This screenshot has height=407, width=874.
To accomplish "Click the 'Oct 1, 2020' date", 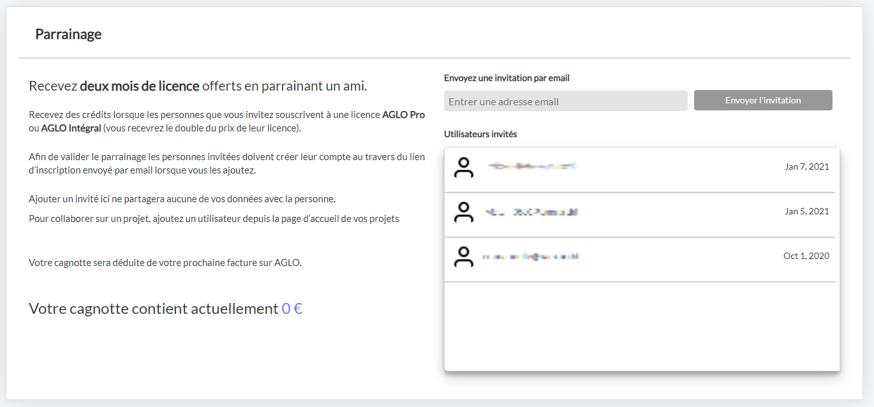I will pos(806,256).
